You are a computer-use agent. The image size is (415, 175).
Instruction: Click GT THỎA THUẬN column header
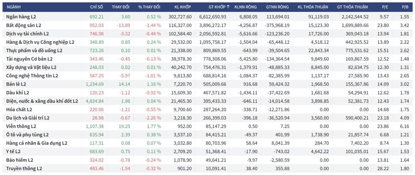tap(352, 7)
